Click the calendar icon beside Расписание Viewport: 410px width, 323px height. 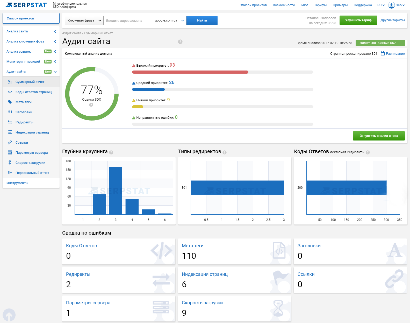(383, 53)
